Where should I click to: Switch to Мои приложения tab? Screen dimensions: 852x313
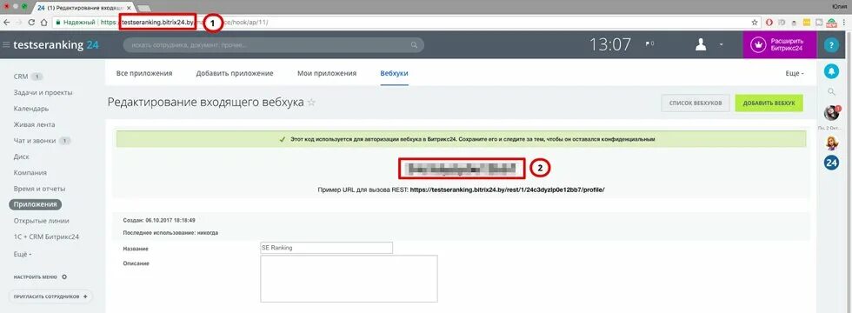point(327,73)
